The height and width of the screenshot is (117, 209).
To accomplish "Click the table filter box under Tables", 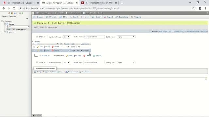I will pyautogui.click(x=19, y=27).
